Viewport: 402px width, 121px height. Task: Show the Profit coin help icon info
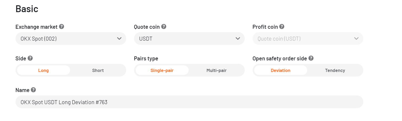282,27
